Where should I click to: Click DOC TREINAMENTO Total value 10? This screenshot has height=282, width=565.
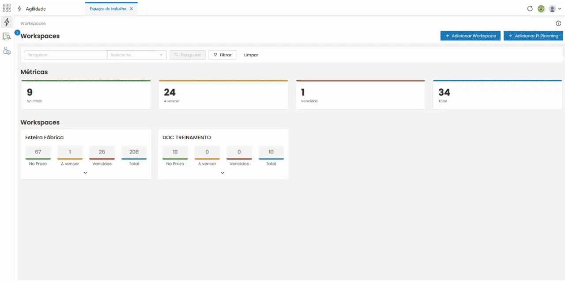click(271, 152)
